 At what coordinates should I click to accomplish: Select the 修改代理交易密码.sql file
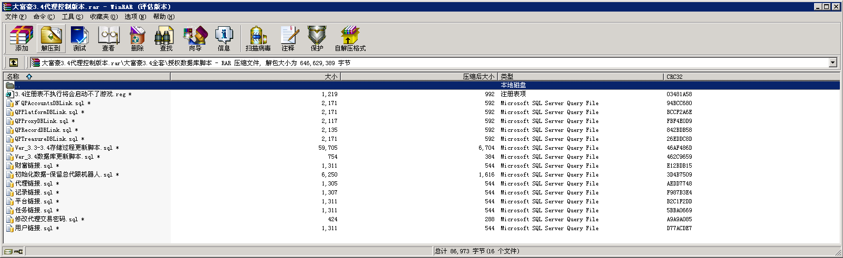click(x=46, y=220)
